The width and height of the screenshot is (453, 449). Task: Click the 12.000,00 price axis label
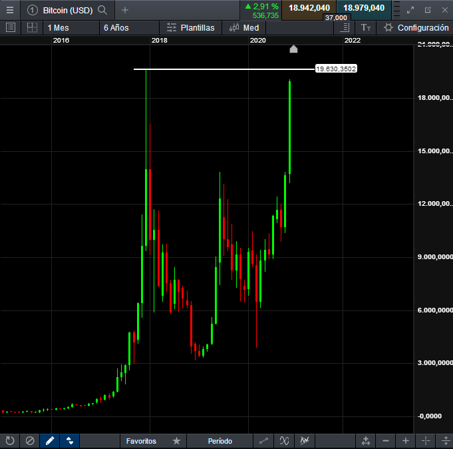[x=435, y=204]
